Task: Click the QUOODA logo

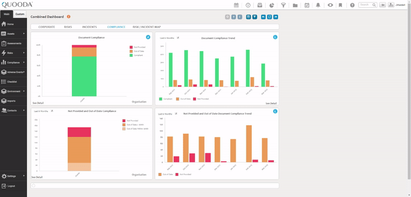Action: (x=17, y=5)
